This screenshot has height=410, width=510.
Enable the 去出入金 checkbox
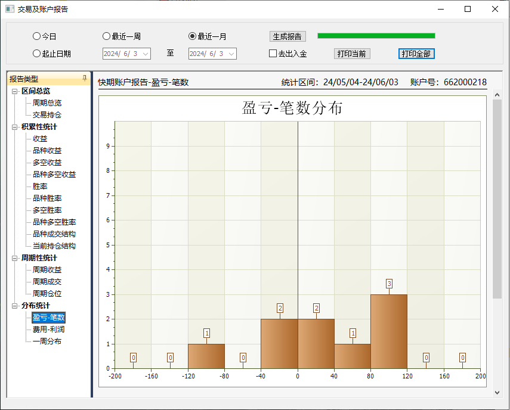[273, 54]
